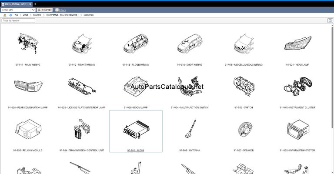
Task: Select the 91-963 Speaker illustration
Action: [x=245, y=129]
